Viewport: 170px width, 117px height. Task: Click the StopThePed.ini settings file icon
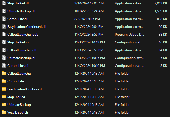(x=4, y=42)
